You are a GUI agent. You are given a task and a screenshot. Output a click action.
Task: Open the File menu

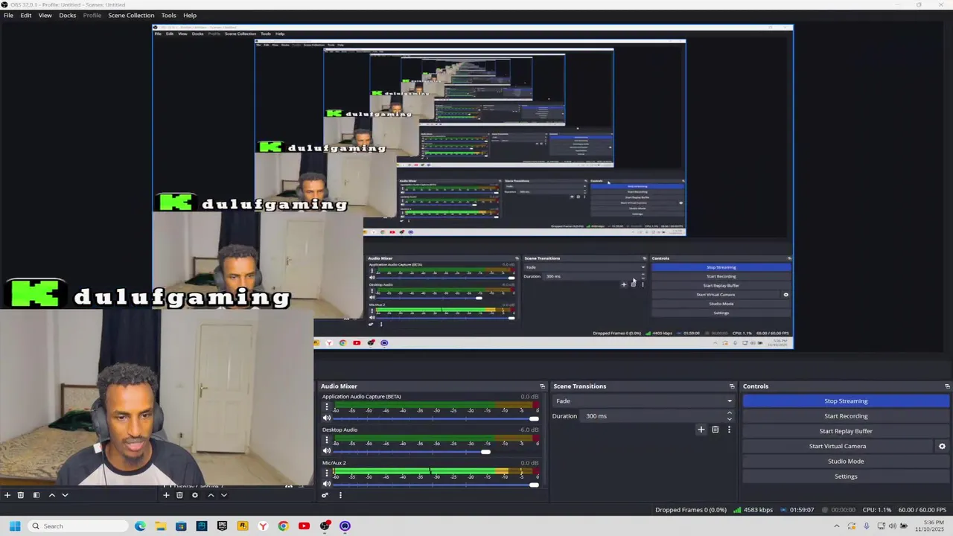coord(8,15)
